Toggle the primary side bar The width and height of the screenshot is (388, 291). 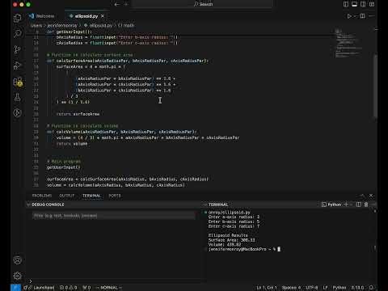(x=346, y=4)
